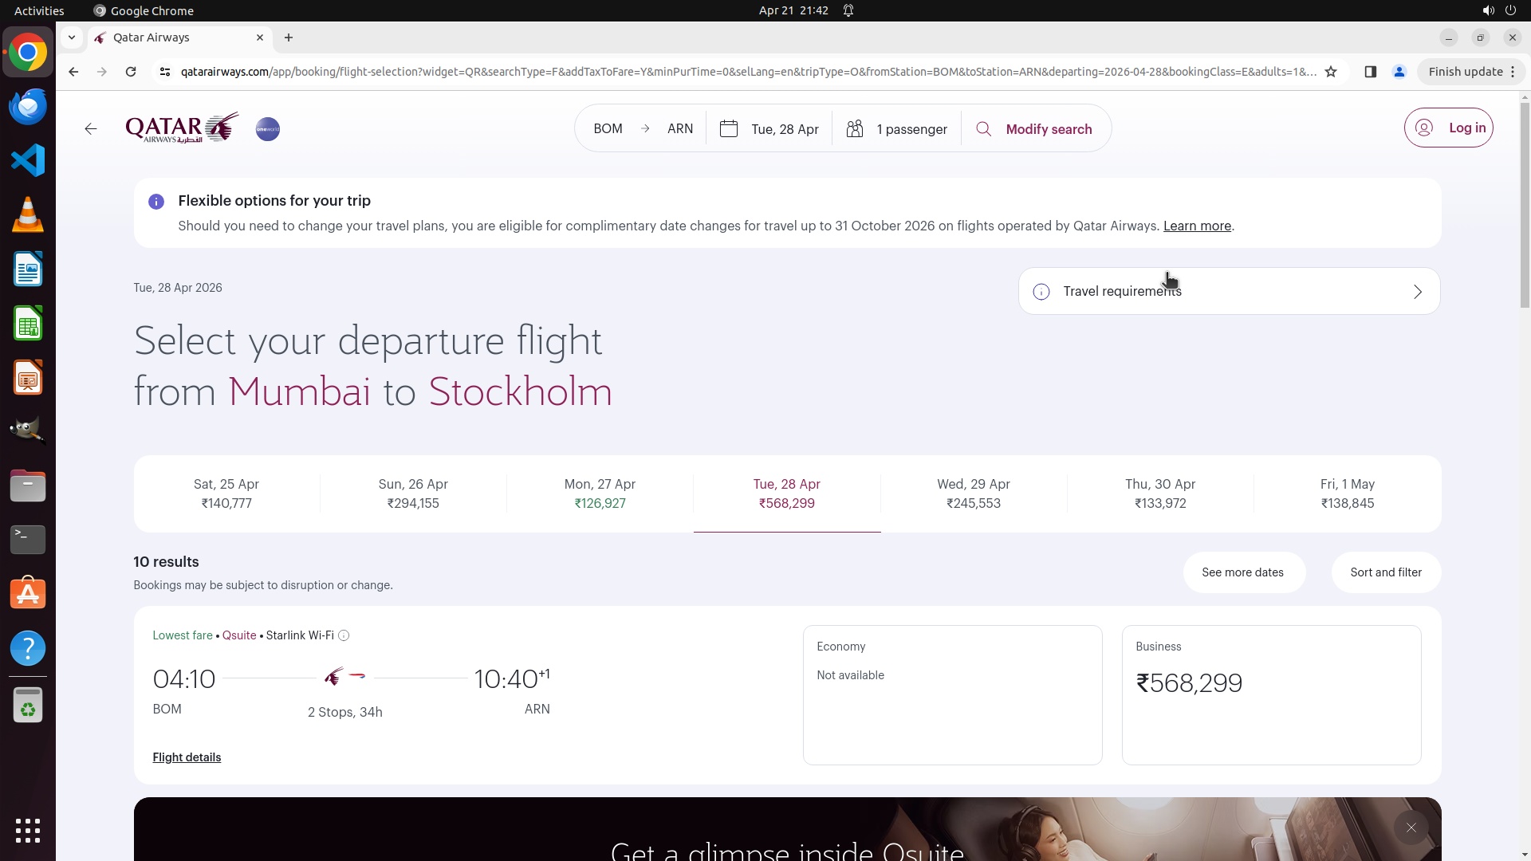The height and width of the screenshot is (861, 1531).
Task: Open VLC from the Ubuntu dock
Action: [28, 215]
